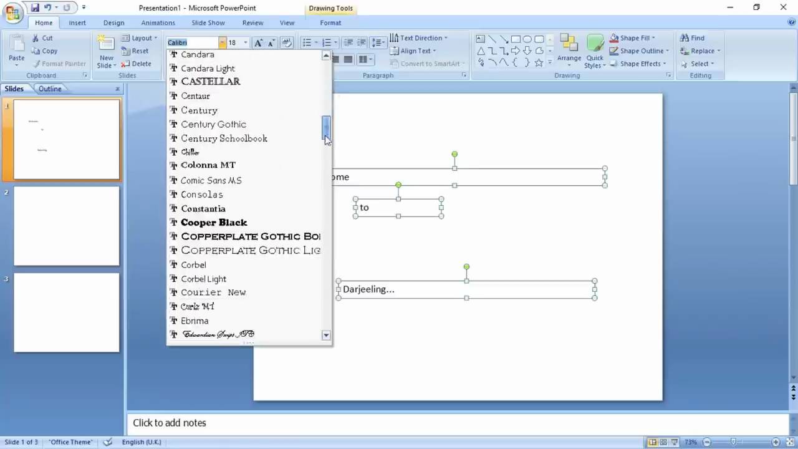Screen dimensions: 798x449
Task: Open the Office button menu
Action: pyautogui.click(x=12, y=13)
